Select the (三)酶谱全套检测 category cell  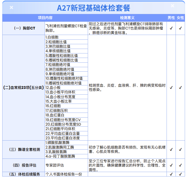click(x=23, y=150)
